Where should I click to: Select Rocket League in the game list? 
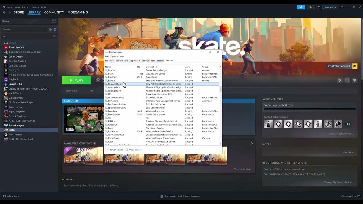[16, 125]
